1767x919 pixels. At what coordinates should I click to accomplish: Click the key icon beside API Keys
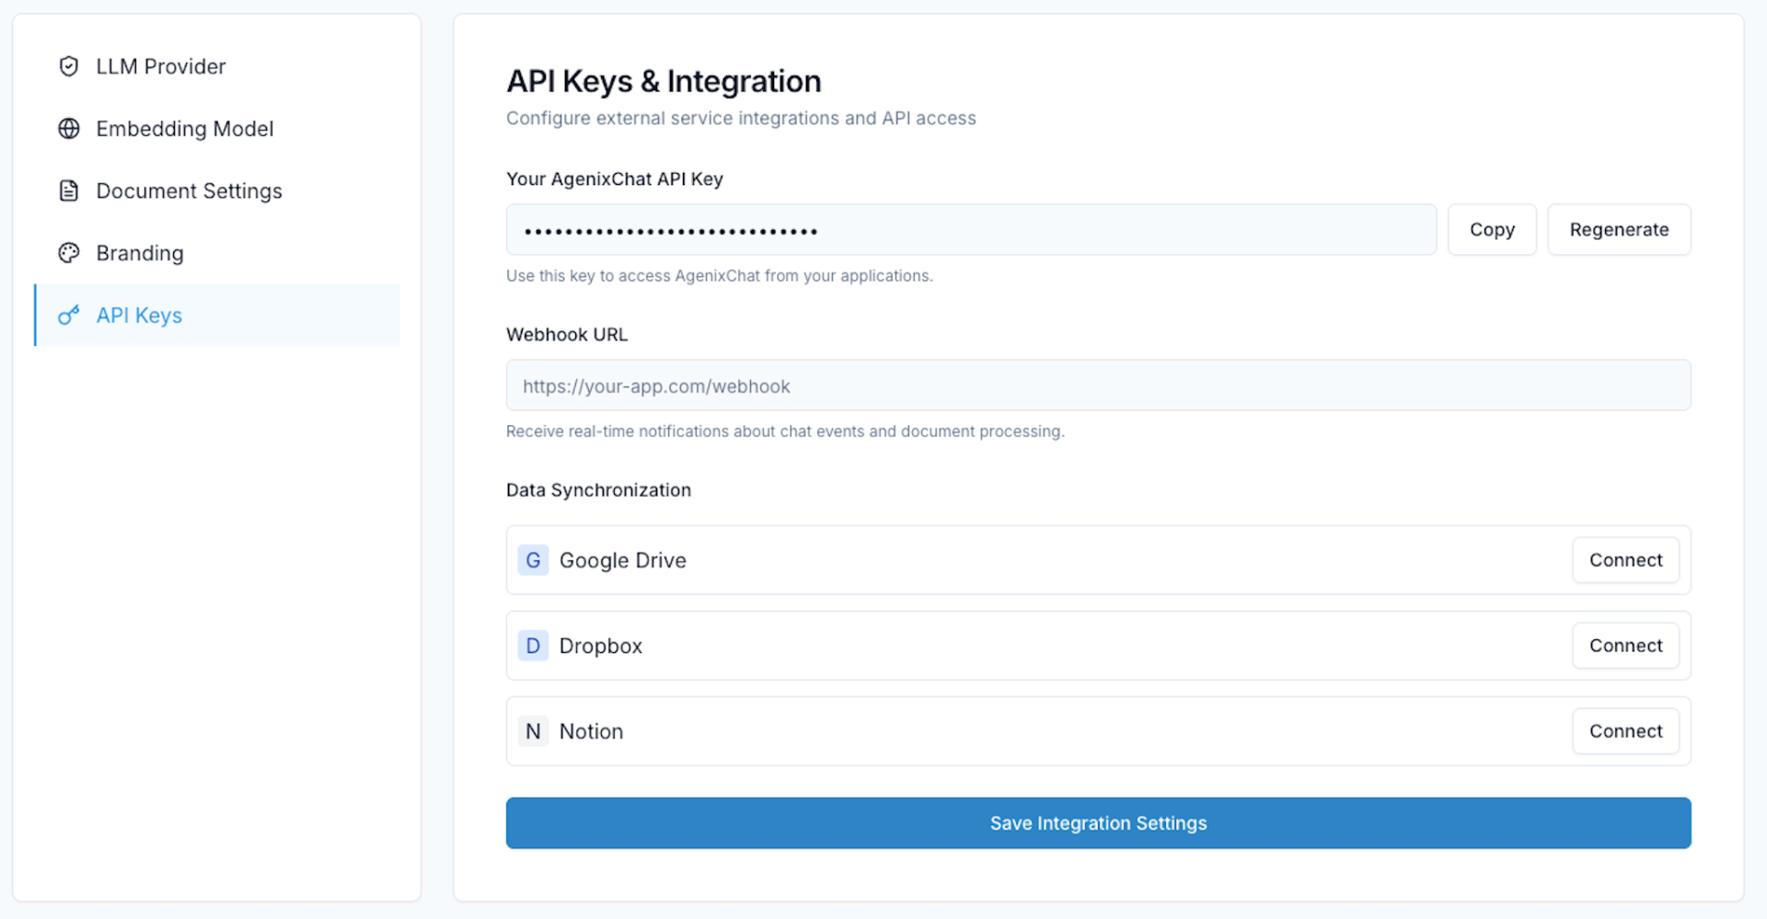tap(69, 316)
